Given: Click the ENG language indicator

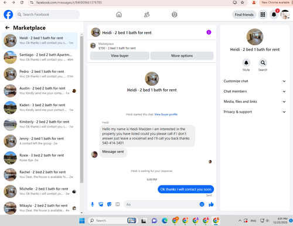Looking at the screenshot, I should (253, 221).
